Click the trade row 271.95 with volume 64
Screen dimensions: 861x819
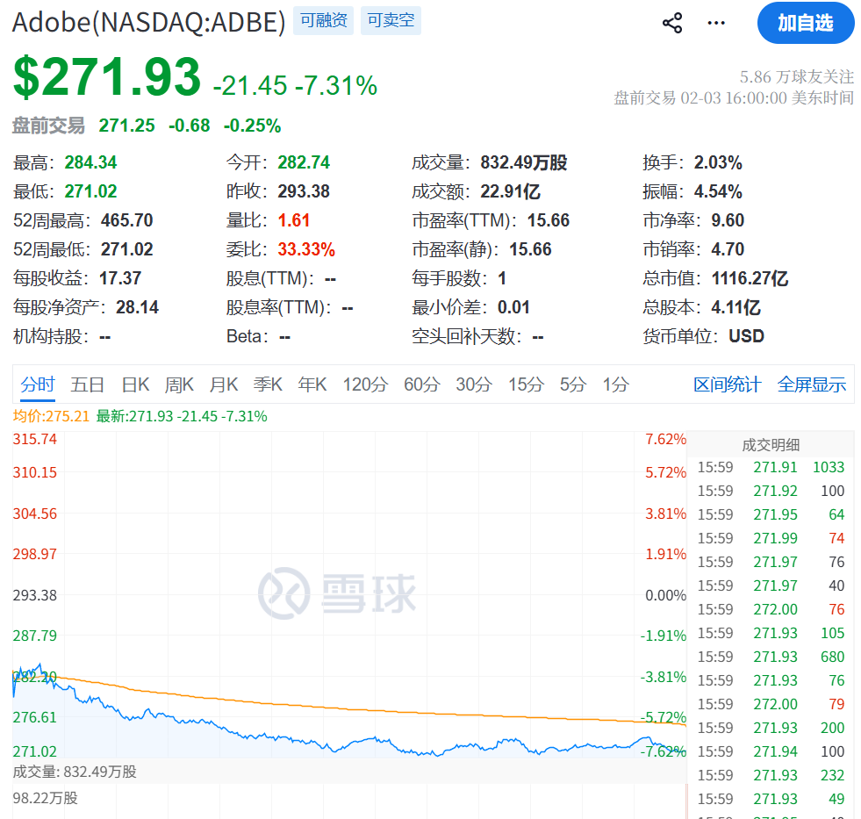pyautogui.click(x=771, y=514)
